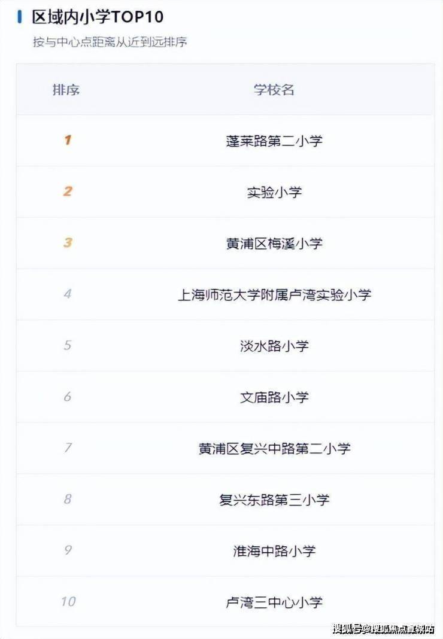The width and height of the screenshot is (443, 639).
Task: Click the 区域内小学TOP10 heading
Action: coord(98,17)
